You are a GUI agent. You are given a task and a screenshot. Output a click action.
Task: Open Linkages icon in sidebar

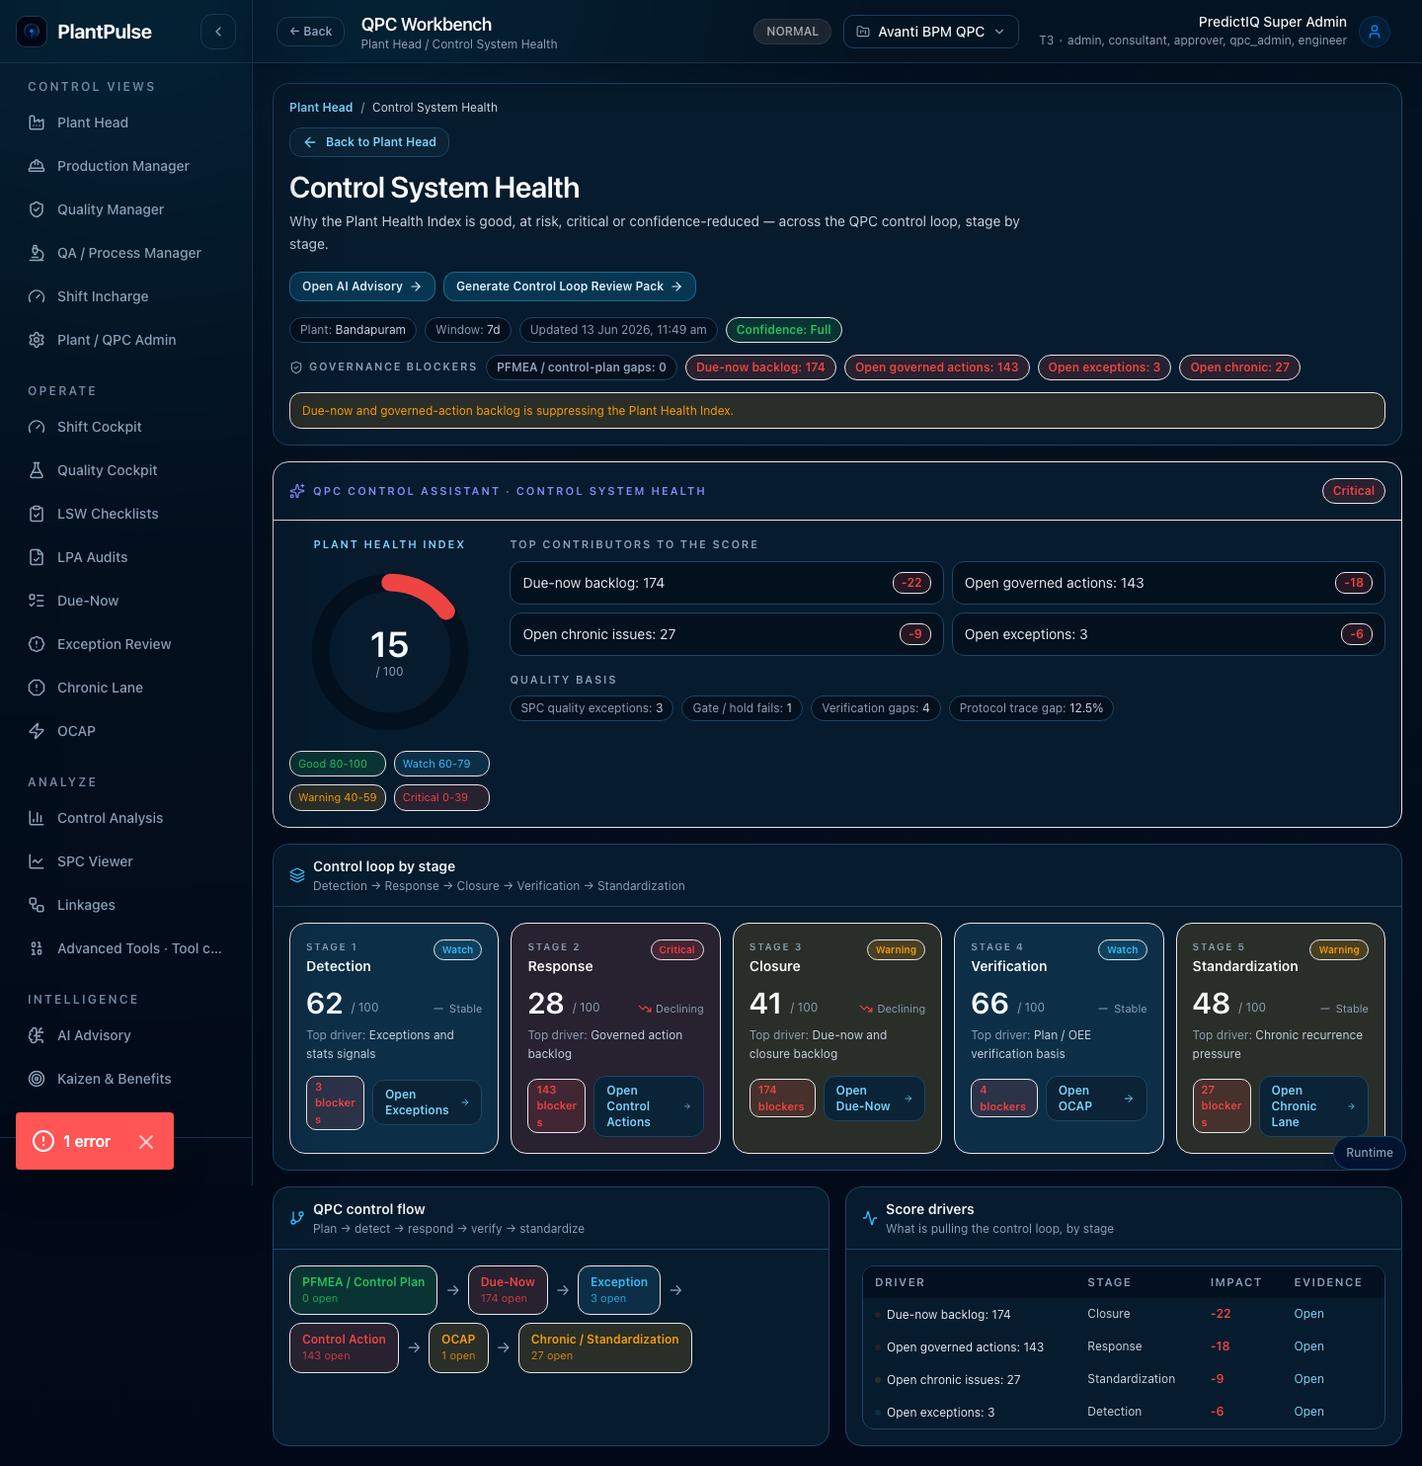coord(37,905)
